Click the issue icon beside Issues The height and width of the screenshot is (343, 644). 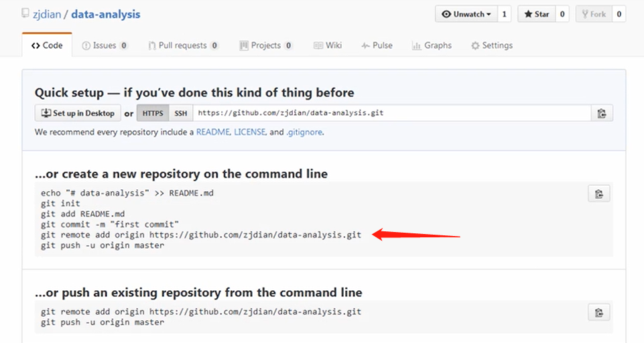point(86,45)
